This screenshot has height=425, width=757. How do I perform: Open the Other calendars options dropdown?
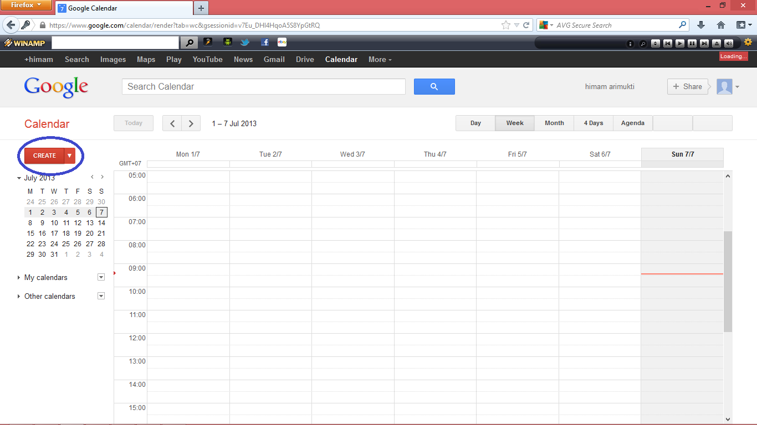101,296
